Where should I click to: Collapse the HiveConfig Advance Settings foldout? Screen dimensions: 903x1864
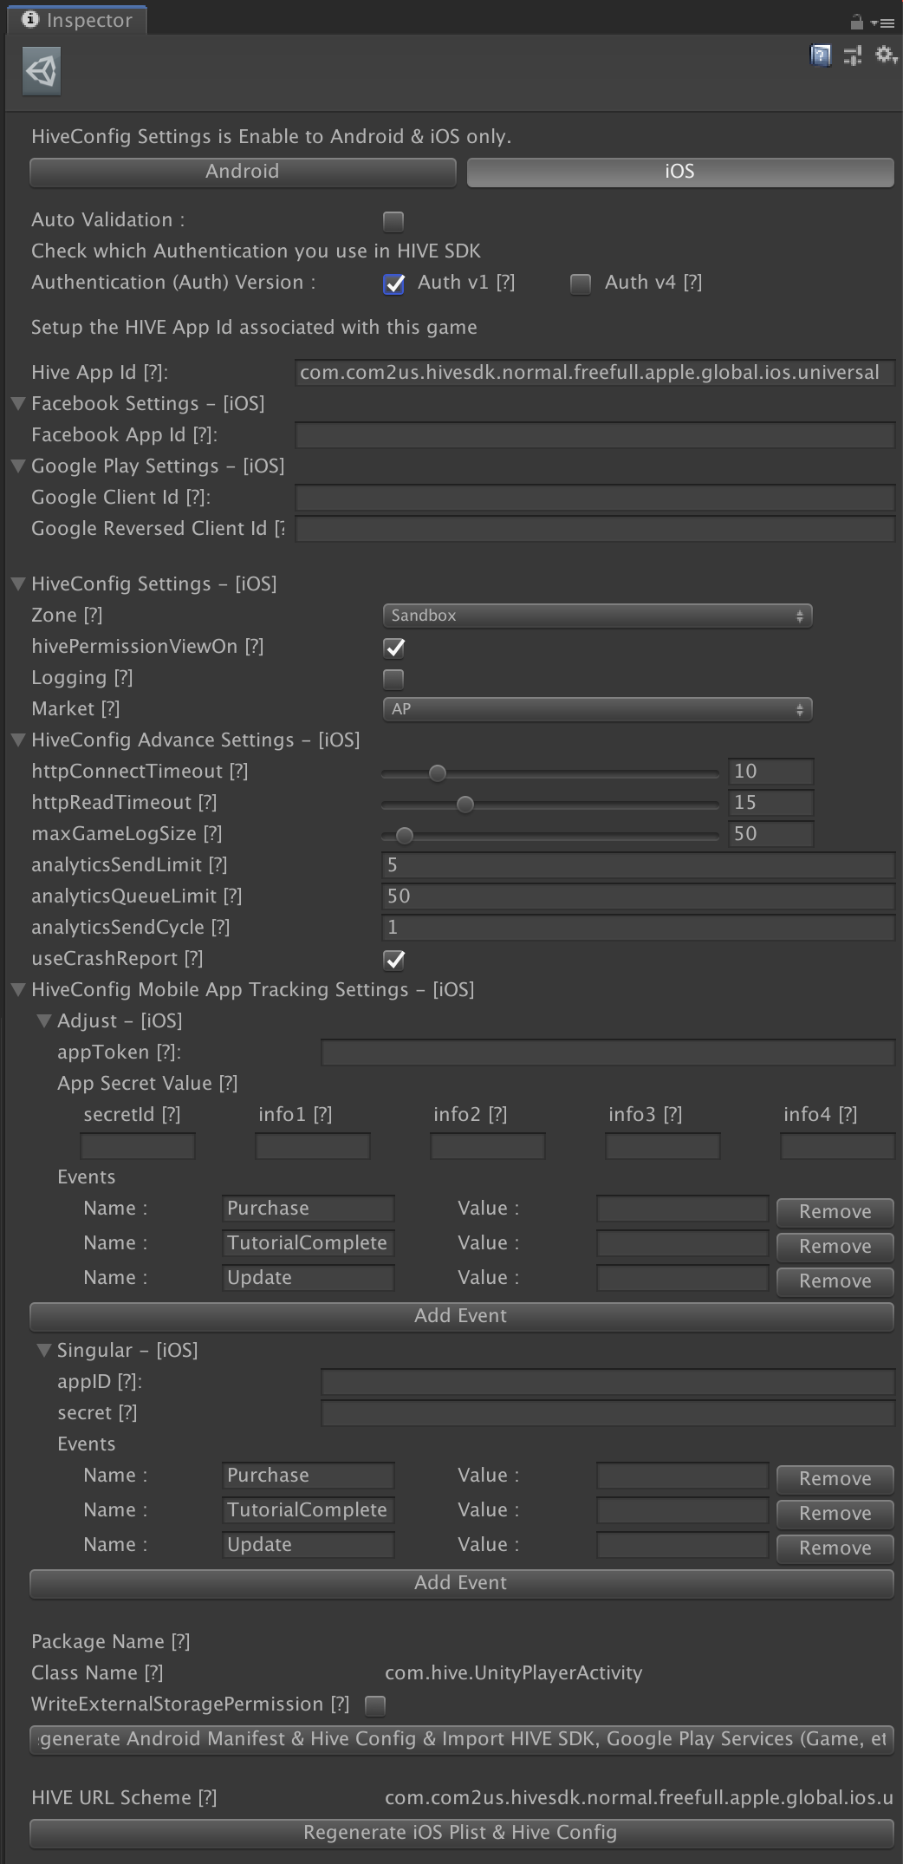click(18, 740)
